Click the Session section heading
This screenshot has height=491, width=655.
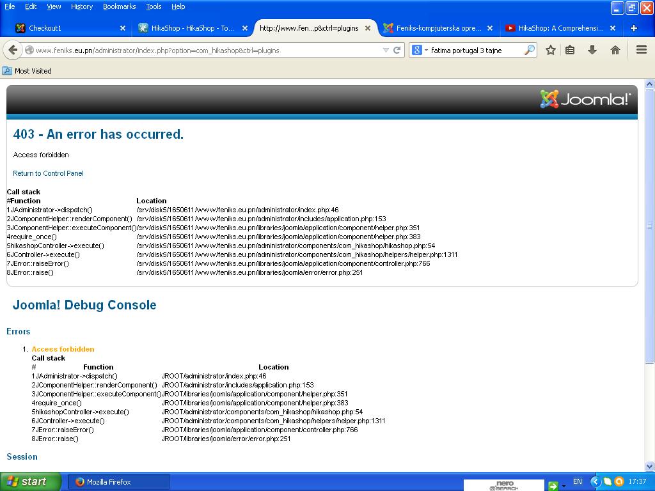pyautogui.click(x=22, y=456)
